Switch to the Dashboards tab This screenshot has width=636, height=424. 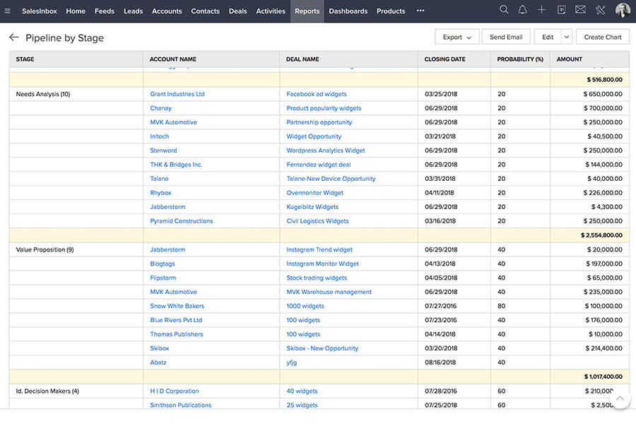[348, 11]
